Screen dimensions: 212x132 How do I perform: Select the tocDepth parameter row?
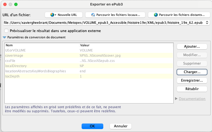[x=89, y=76]
